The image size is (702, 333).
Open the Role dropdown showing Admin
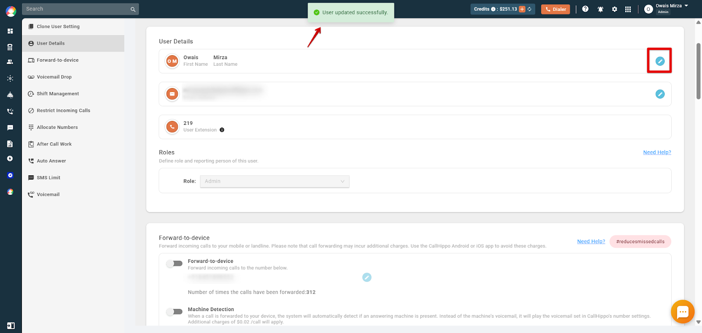click(x=275, y=181)
